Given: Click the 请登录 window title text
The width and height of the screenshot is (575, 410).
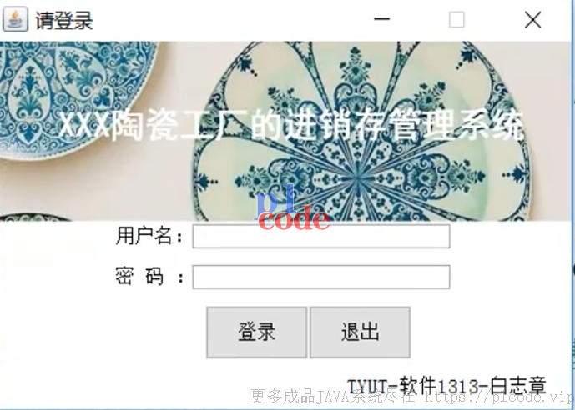Looking at the screenshot, I should [63, 20].
